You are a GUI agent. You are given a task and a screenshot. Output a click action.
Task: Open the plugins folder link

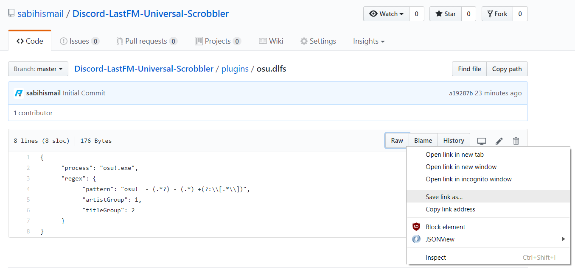(235, 68)
